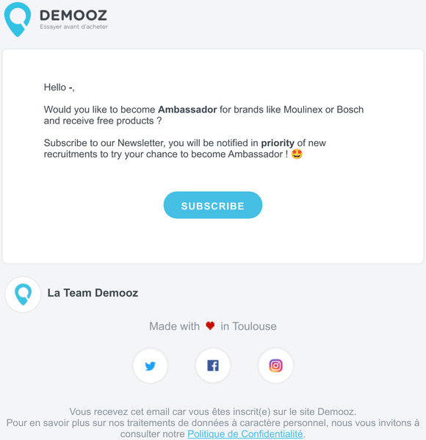Click the red heart icon
Viewport: 426px width, 440px height.
(x=210, y=326)
